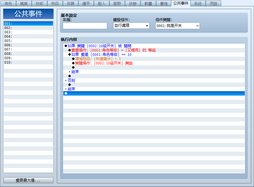Switch to the 角色 tab
The image size is (254, 187).
point(8,3)
